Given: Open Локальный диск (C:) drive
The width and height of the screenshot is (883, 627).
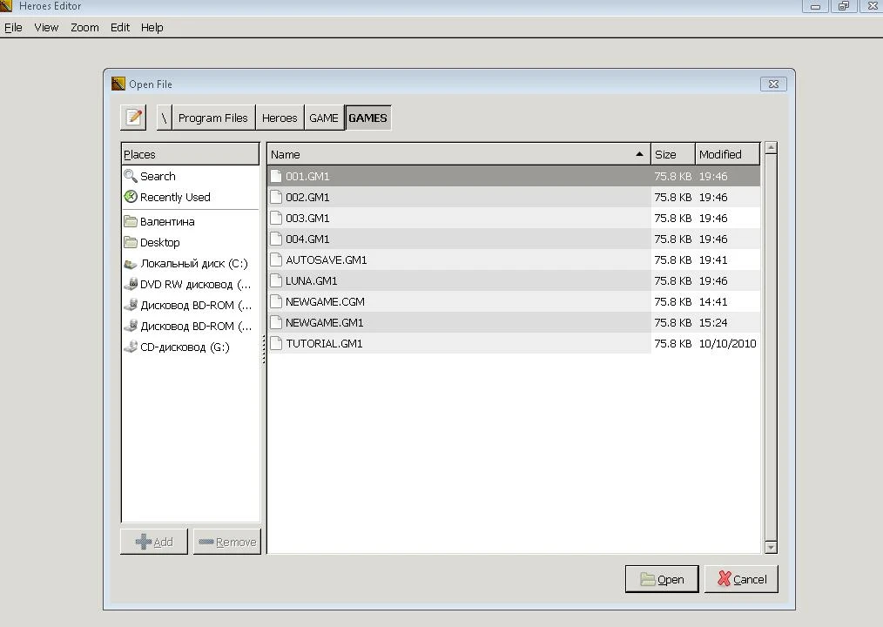Looking at the screenshot, I should [193, 263].
